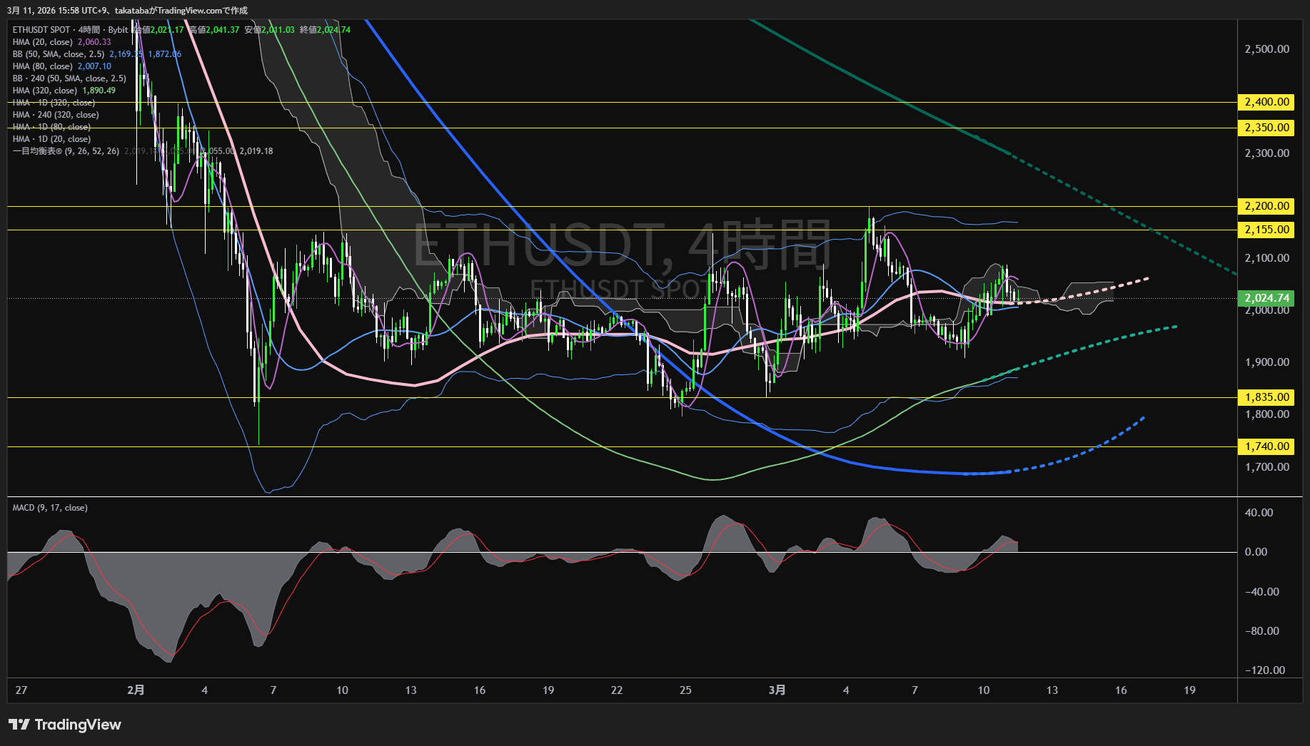This screenshot has width=1310, height=746.
Task: Select the 1,835.00 support level label
Action: click(1266, 397)
